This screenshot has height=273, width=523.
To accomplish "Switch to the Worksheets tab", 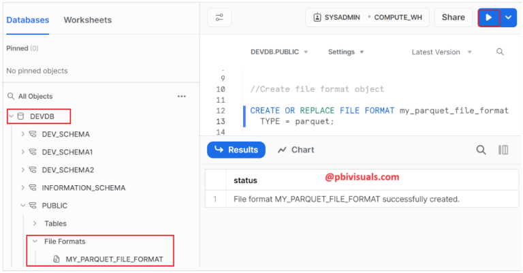I will click(88, 20).
